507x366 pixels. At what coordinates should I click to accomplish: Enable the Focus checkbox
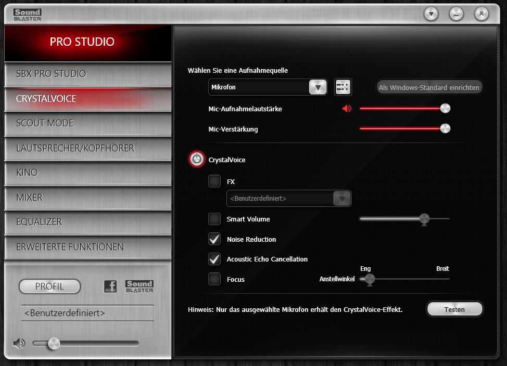[x=214, y=279]
